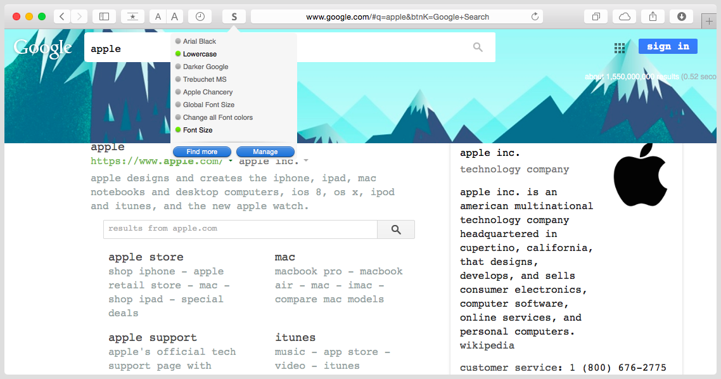Click the Apple logo image
The width and height of the screenshot is (721, 379).
click(641, 175)
